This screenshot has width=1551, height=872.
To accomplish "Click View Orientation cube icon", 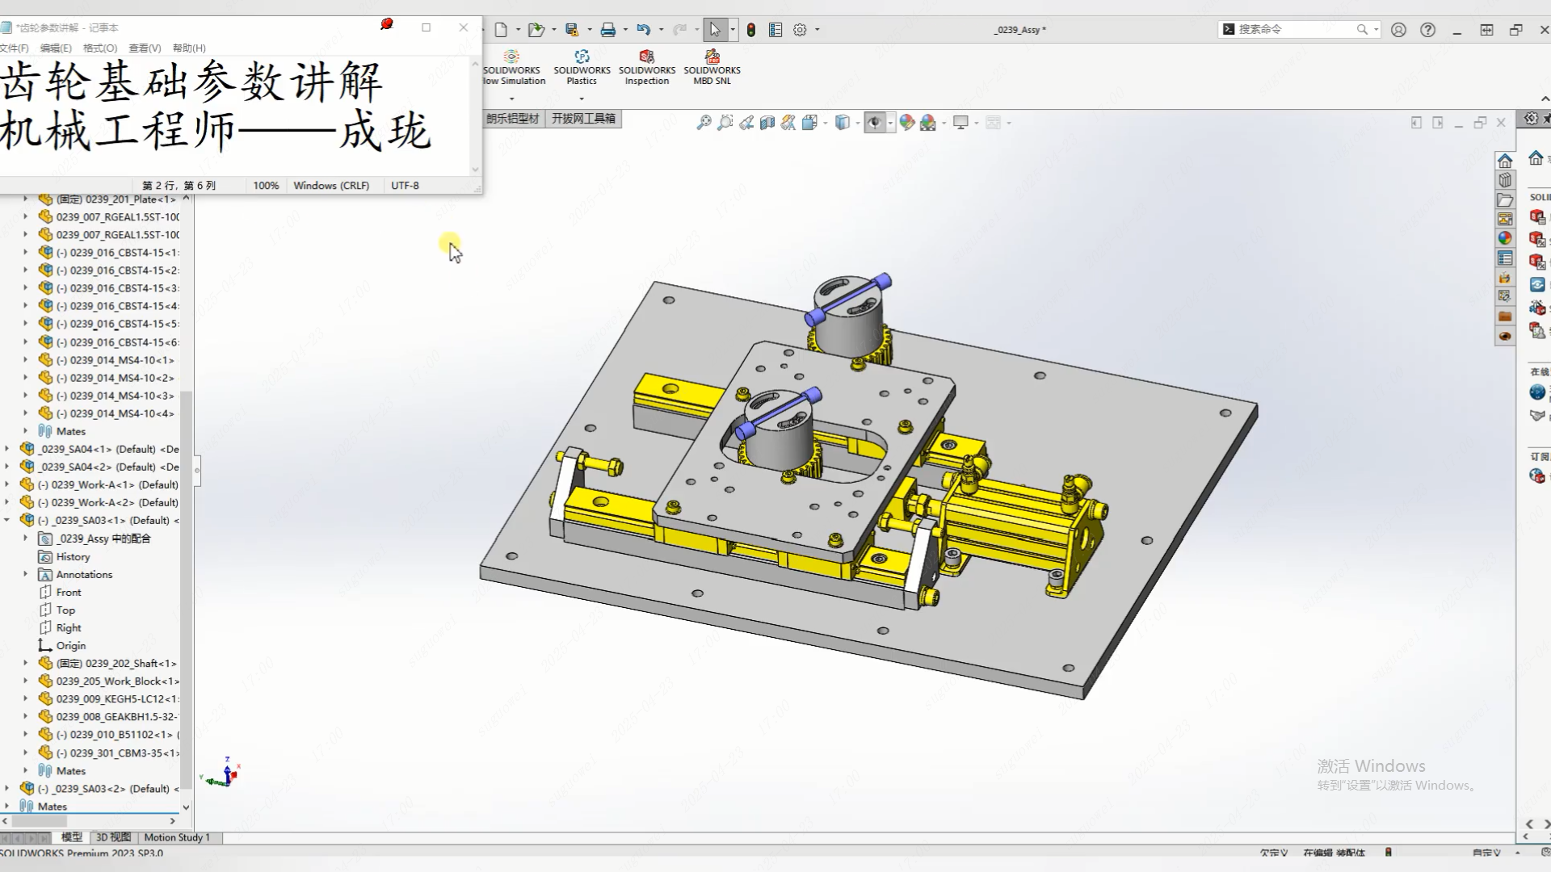I will 809,123.
